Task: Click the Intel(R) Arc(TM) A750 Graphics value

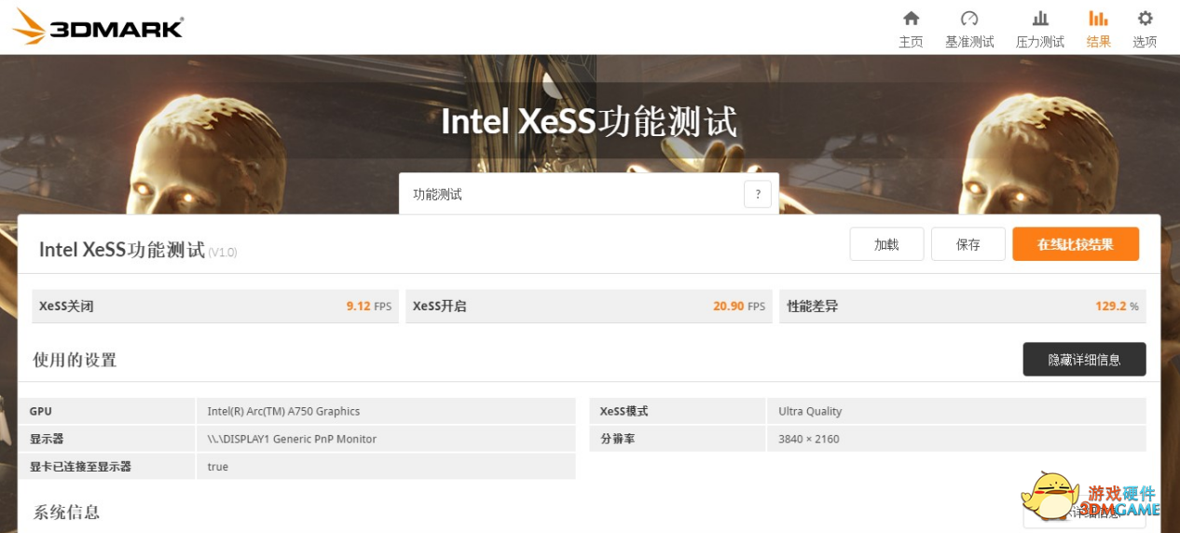Action: pos(283,411)
